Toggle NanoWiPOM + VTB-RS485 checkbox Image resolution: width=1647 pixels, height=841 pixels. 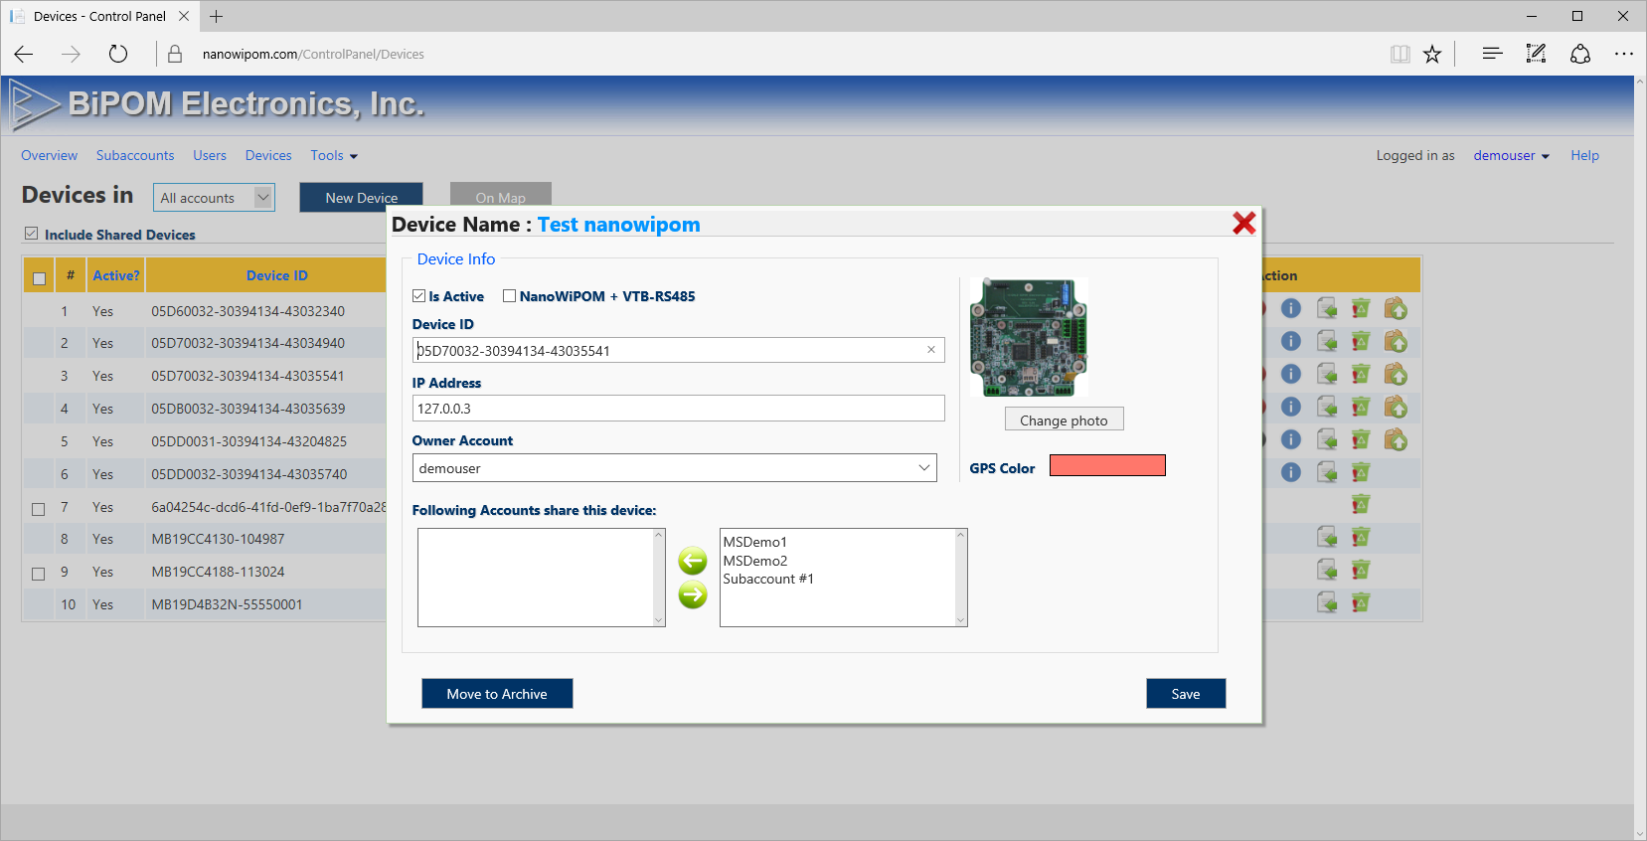tap(509, 296)
